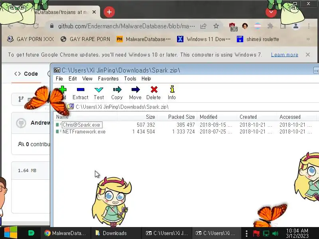
Task: Click the network tray icon
Action: tap(266, 233)
